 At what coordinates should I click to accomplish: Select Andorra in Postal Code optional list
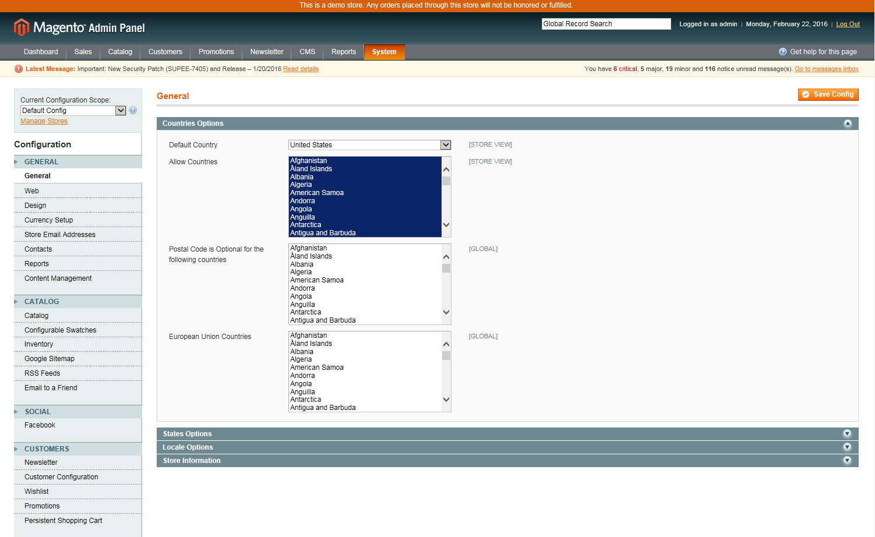click(x=365, y=288)
